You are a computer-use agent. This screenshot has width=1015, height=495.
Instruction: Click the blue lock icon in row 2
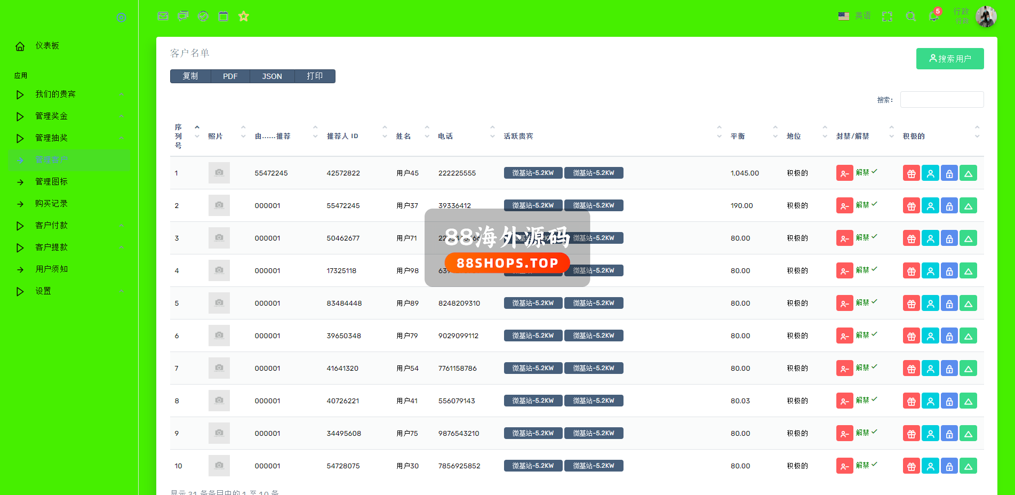(x=949, y=206)
